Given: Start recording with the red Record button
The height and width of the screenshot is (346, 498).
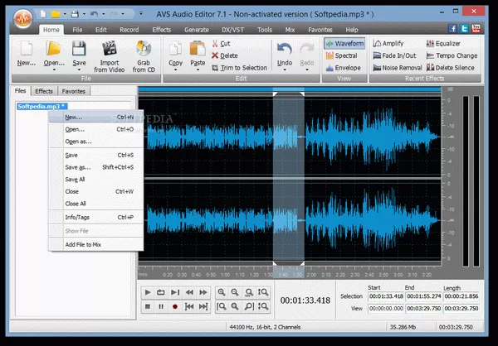Looking at the screenshot, I should [x=174, y=306].
